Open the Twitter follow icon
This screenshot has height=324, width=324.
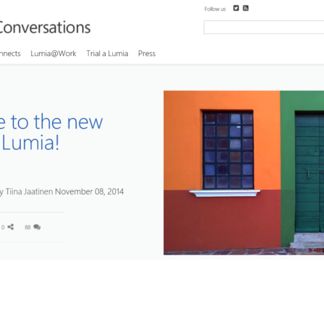(x=236, y=8)
